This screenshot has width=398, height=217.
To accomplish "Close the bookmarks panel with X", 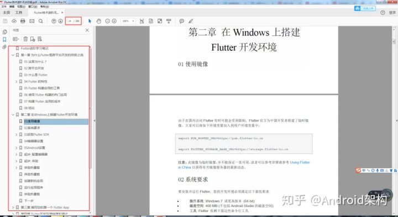I will [x=87, y=30].
